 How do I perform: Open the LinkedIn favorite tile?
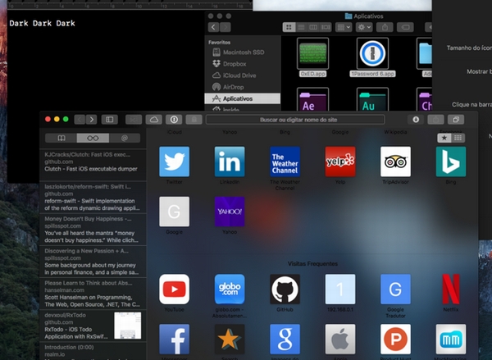(229, 162)
